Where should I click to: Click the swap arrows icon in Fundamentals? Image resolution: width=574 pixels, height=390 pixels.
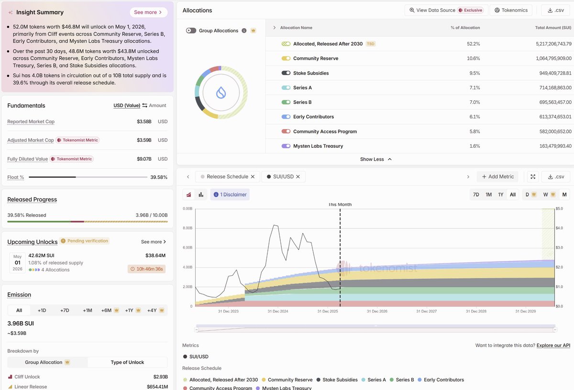coord(144,106)
